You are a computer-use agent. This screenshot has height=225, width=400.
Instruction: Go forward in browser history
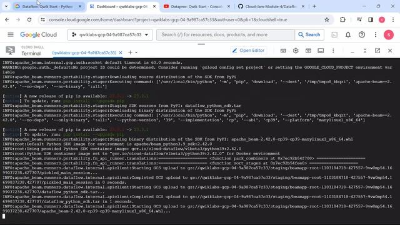point(18,19)
